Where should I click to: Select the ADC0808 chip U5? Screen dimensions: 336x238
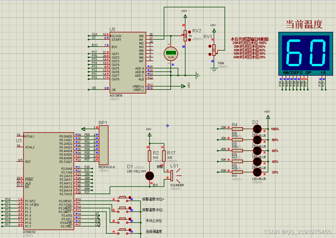pos(128,63)
